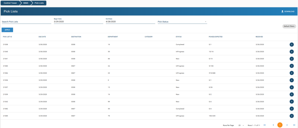The image size is (298, 128).
Task: Go to Control Tower breadcrumb
Action: pos(10,3)
